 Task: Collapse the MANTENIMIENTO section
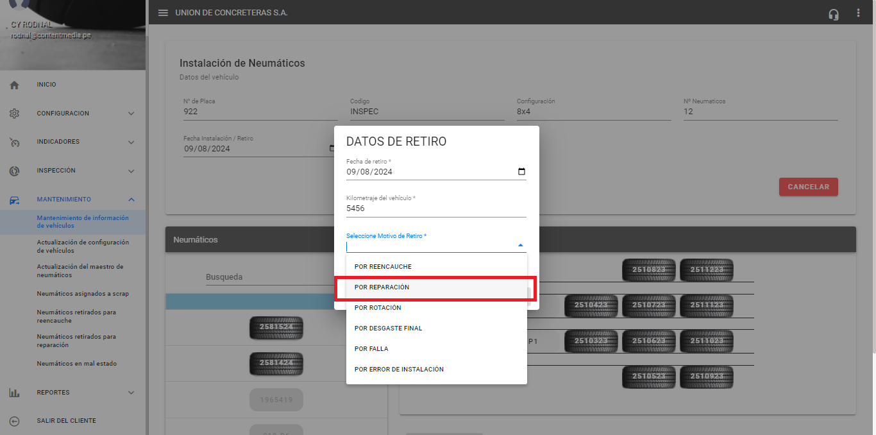[x=131, y=200]
